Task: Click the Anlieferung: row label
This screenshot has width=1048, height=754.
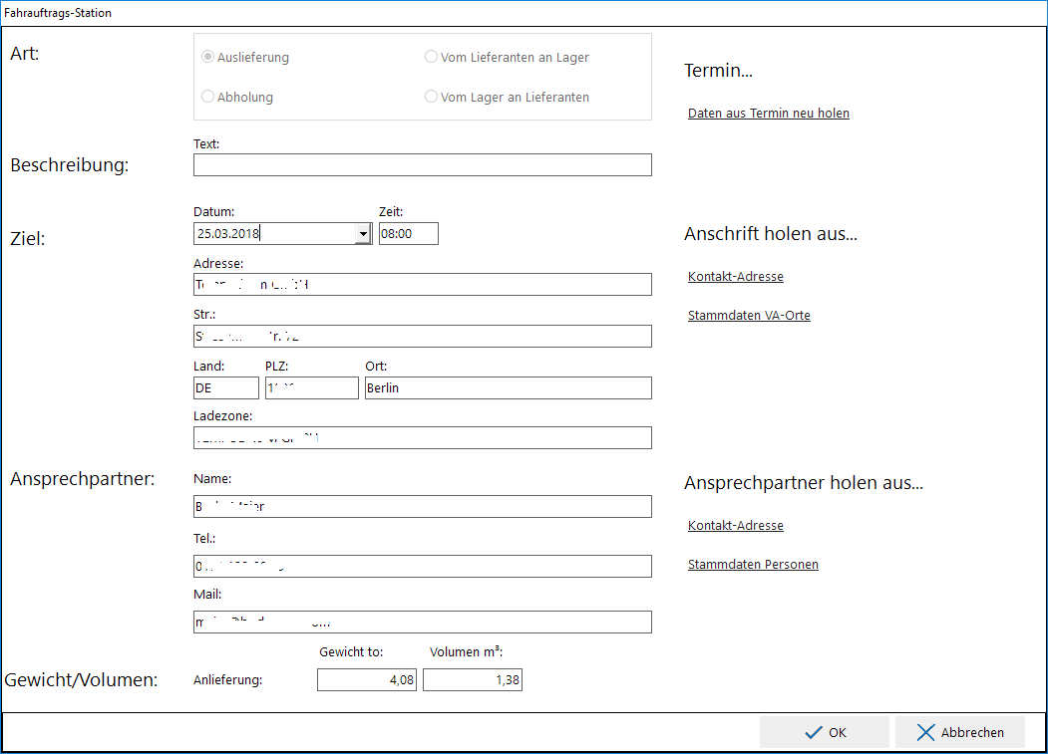Action: tap(228, 680)
